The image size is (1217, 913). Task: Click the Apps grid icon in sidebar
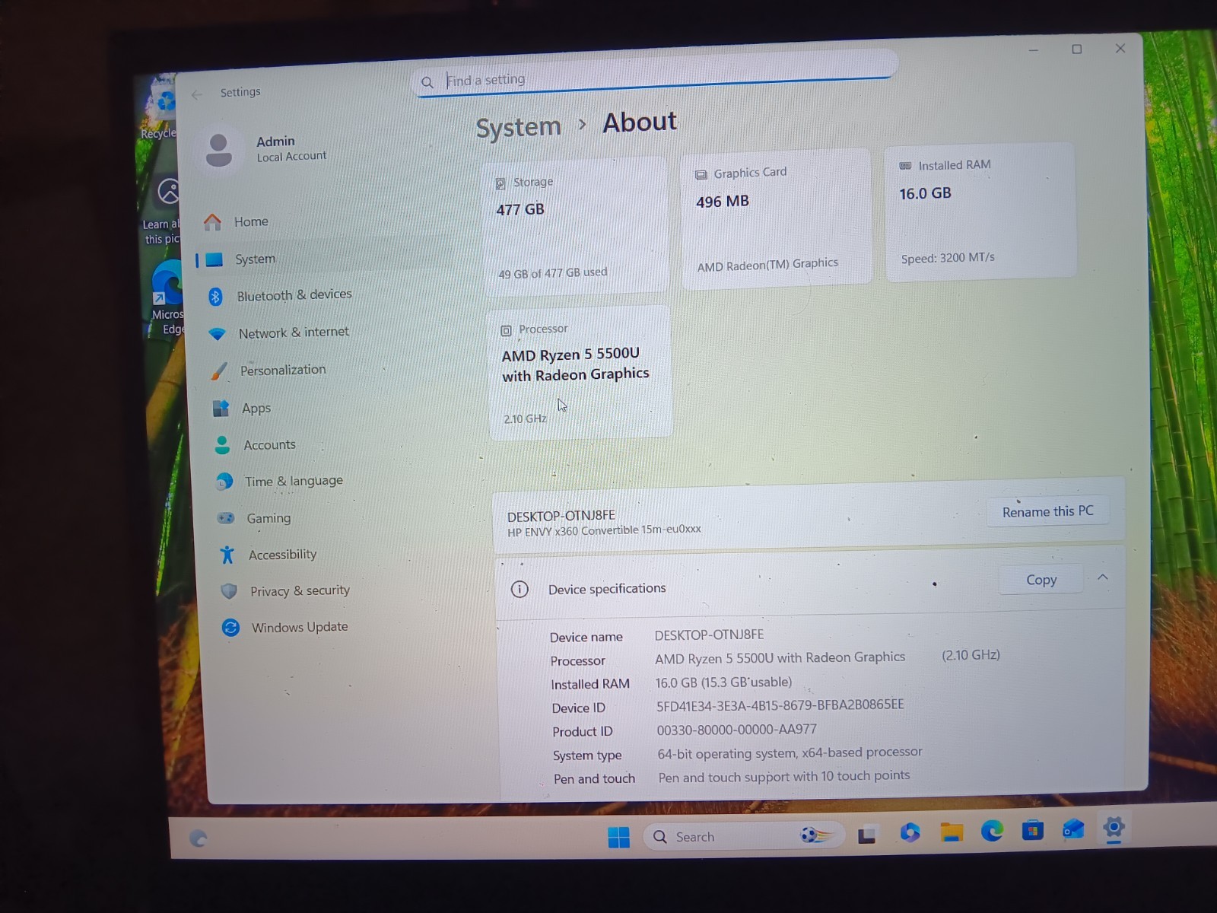221,409
